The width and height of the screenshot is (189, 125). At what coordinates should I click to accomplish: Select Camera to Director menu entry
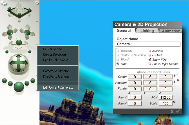(x=56, y=71)
